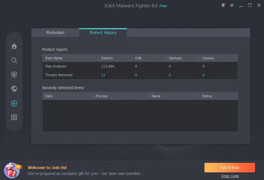This screenshot has width=264, height=180.
Task: Open the Enter Code link
Action: point(230,176)
